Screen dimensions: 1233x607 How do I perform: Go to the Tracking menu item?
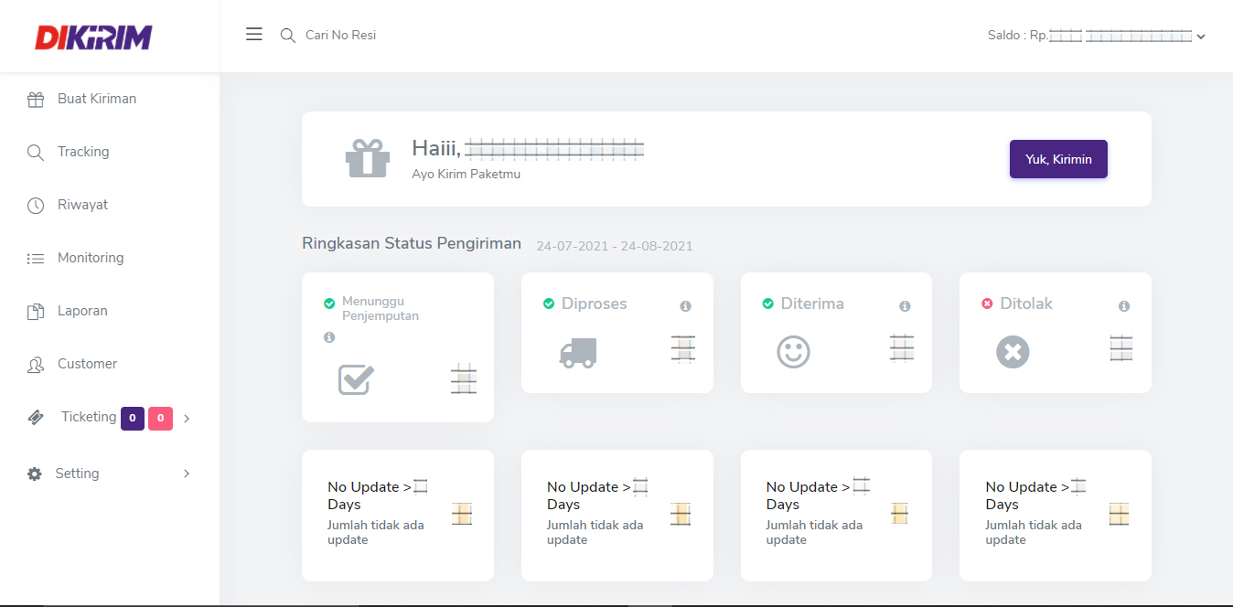(x=82, y=152)
